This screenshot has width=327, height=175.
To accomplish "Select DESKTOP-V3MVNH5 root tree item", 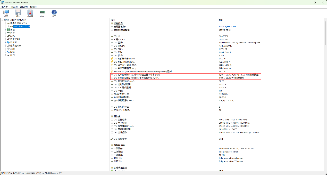I will [16, 20].
